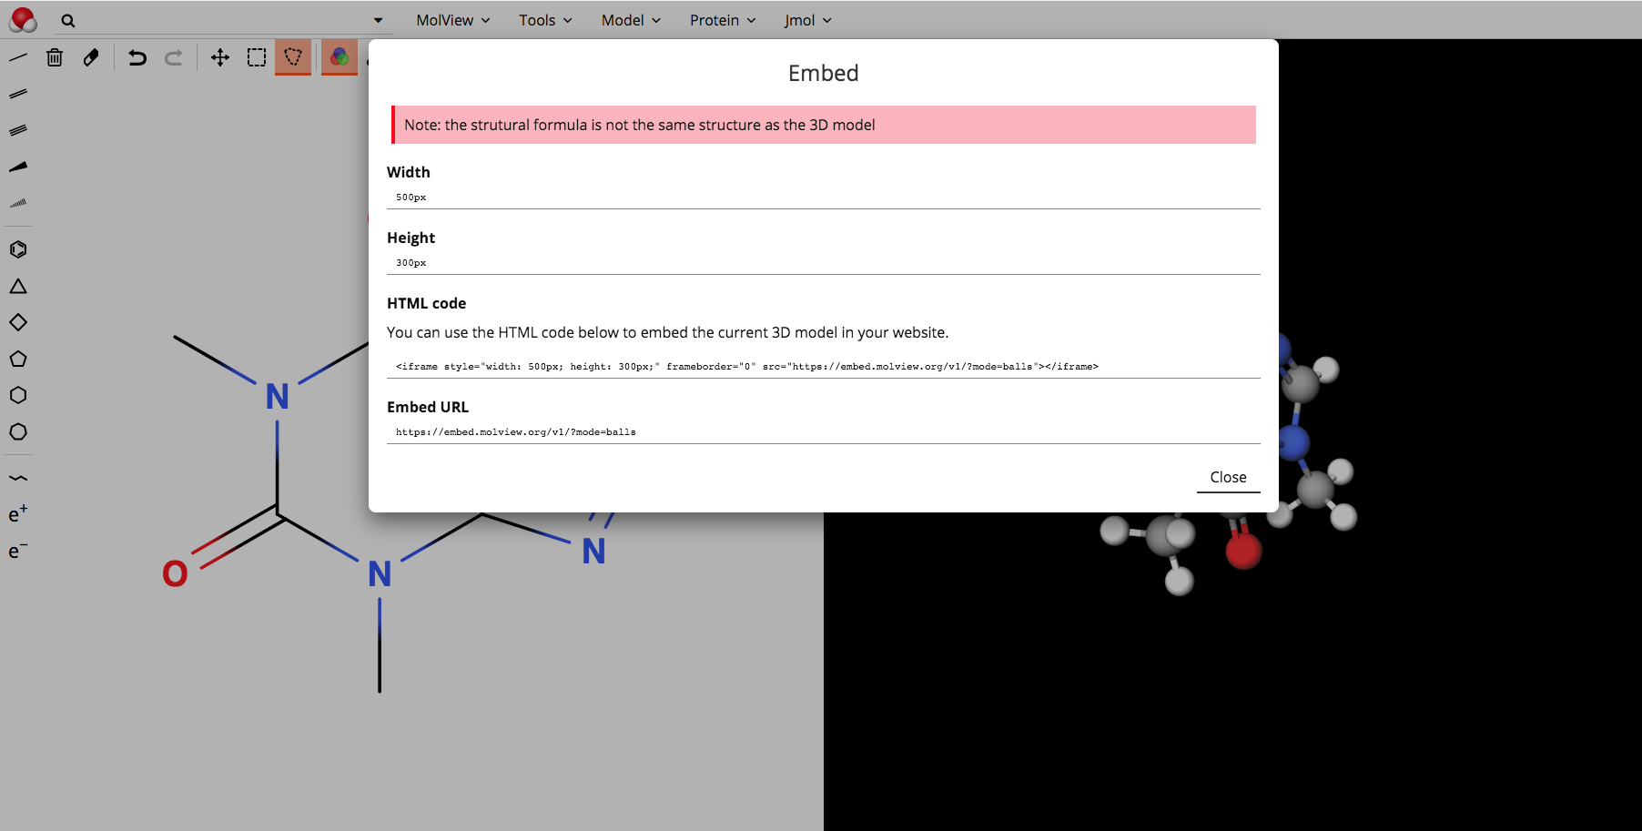
Task: Click the trash clear-all icon
Action: pos(55,57)
